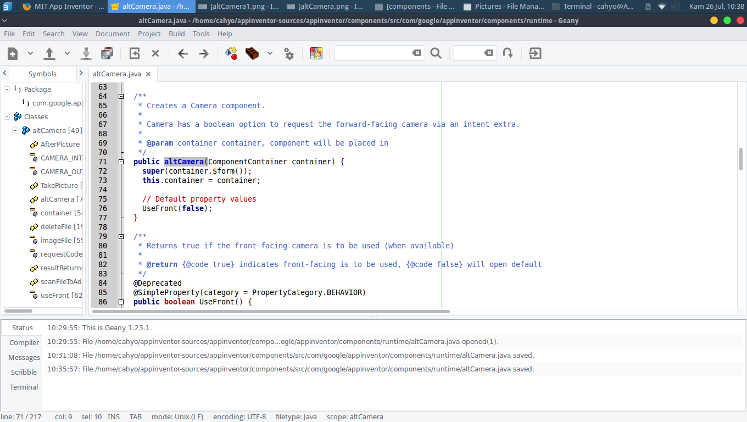Select the deleteFile symbol in sidebar

[x=57, y=226]
